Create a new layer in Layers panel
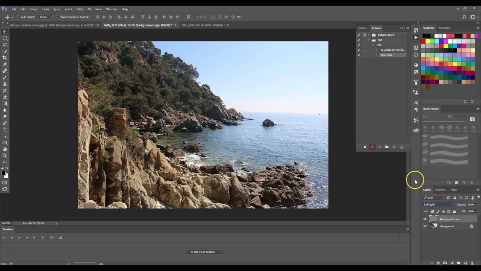The width and height of the screenshot is (481, 271). (465, 263)
